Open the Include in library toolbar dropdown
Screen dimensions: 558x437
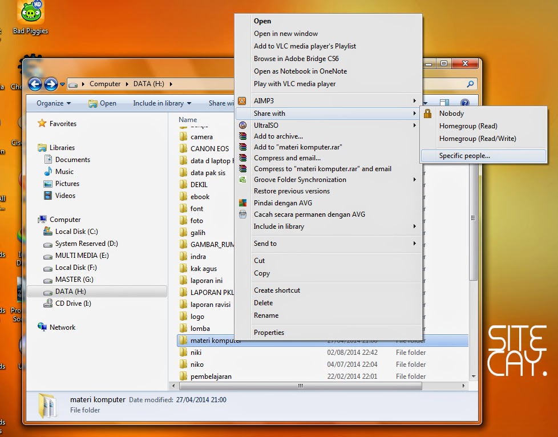click(162, 103)
